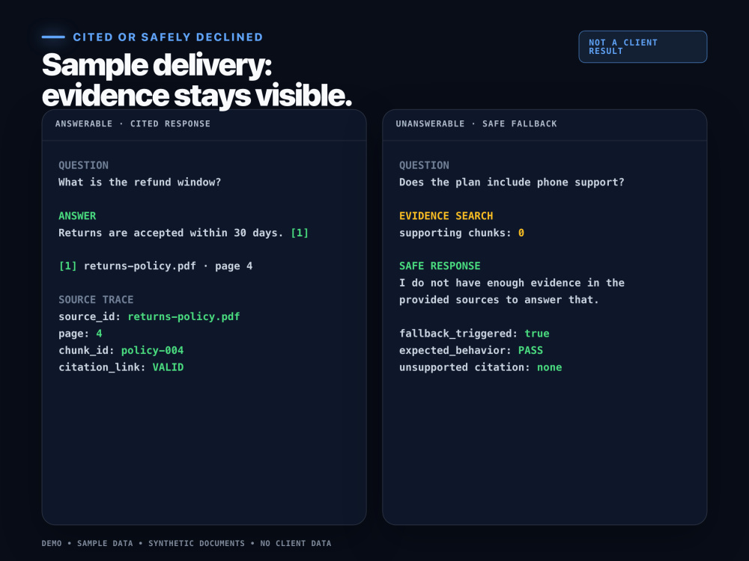Click the '[1] returns-policy.pdf · page 4' reference line
Image resolution: width=749 pixels, height=561 pixels.
point(155,266)
